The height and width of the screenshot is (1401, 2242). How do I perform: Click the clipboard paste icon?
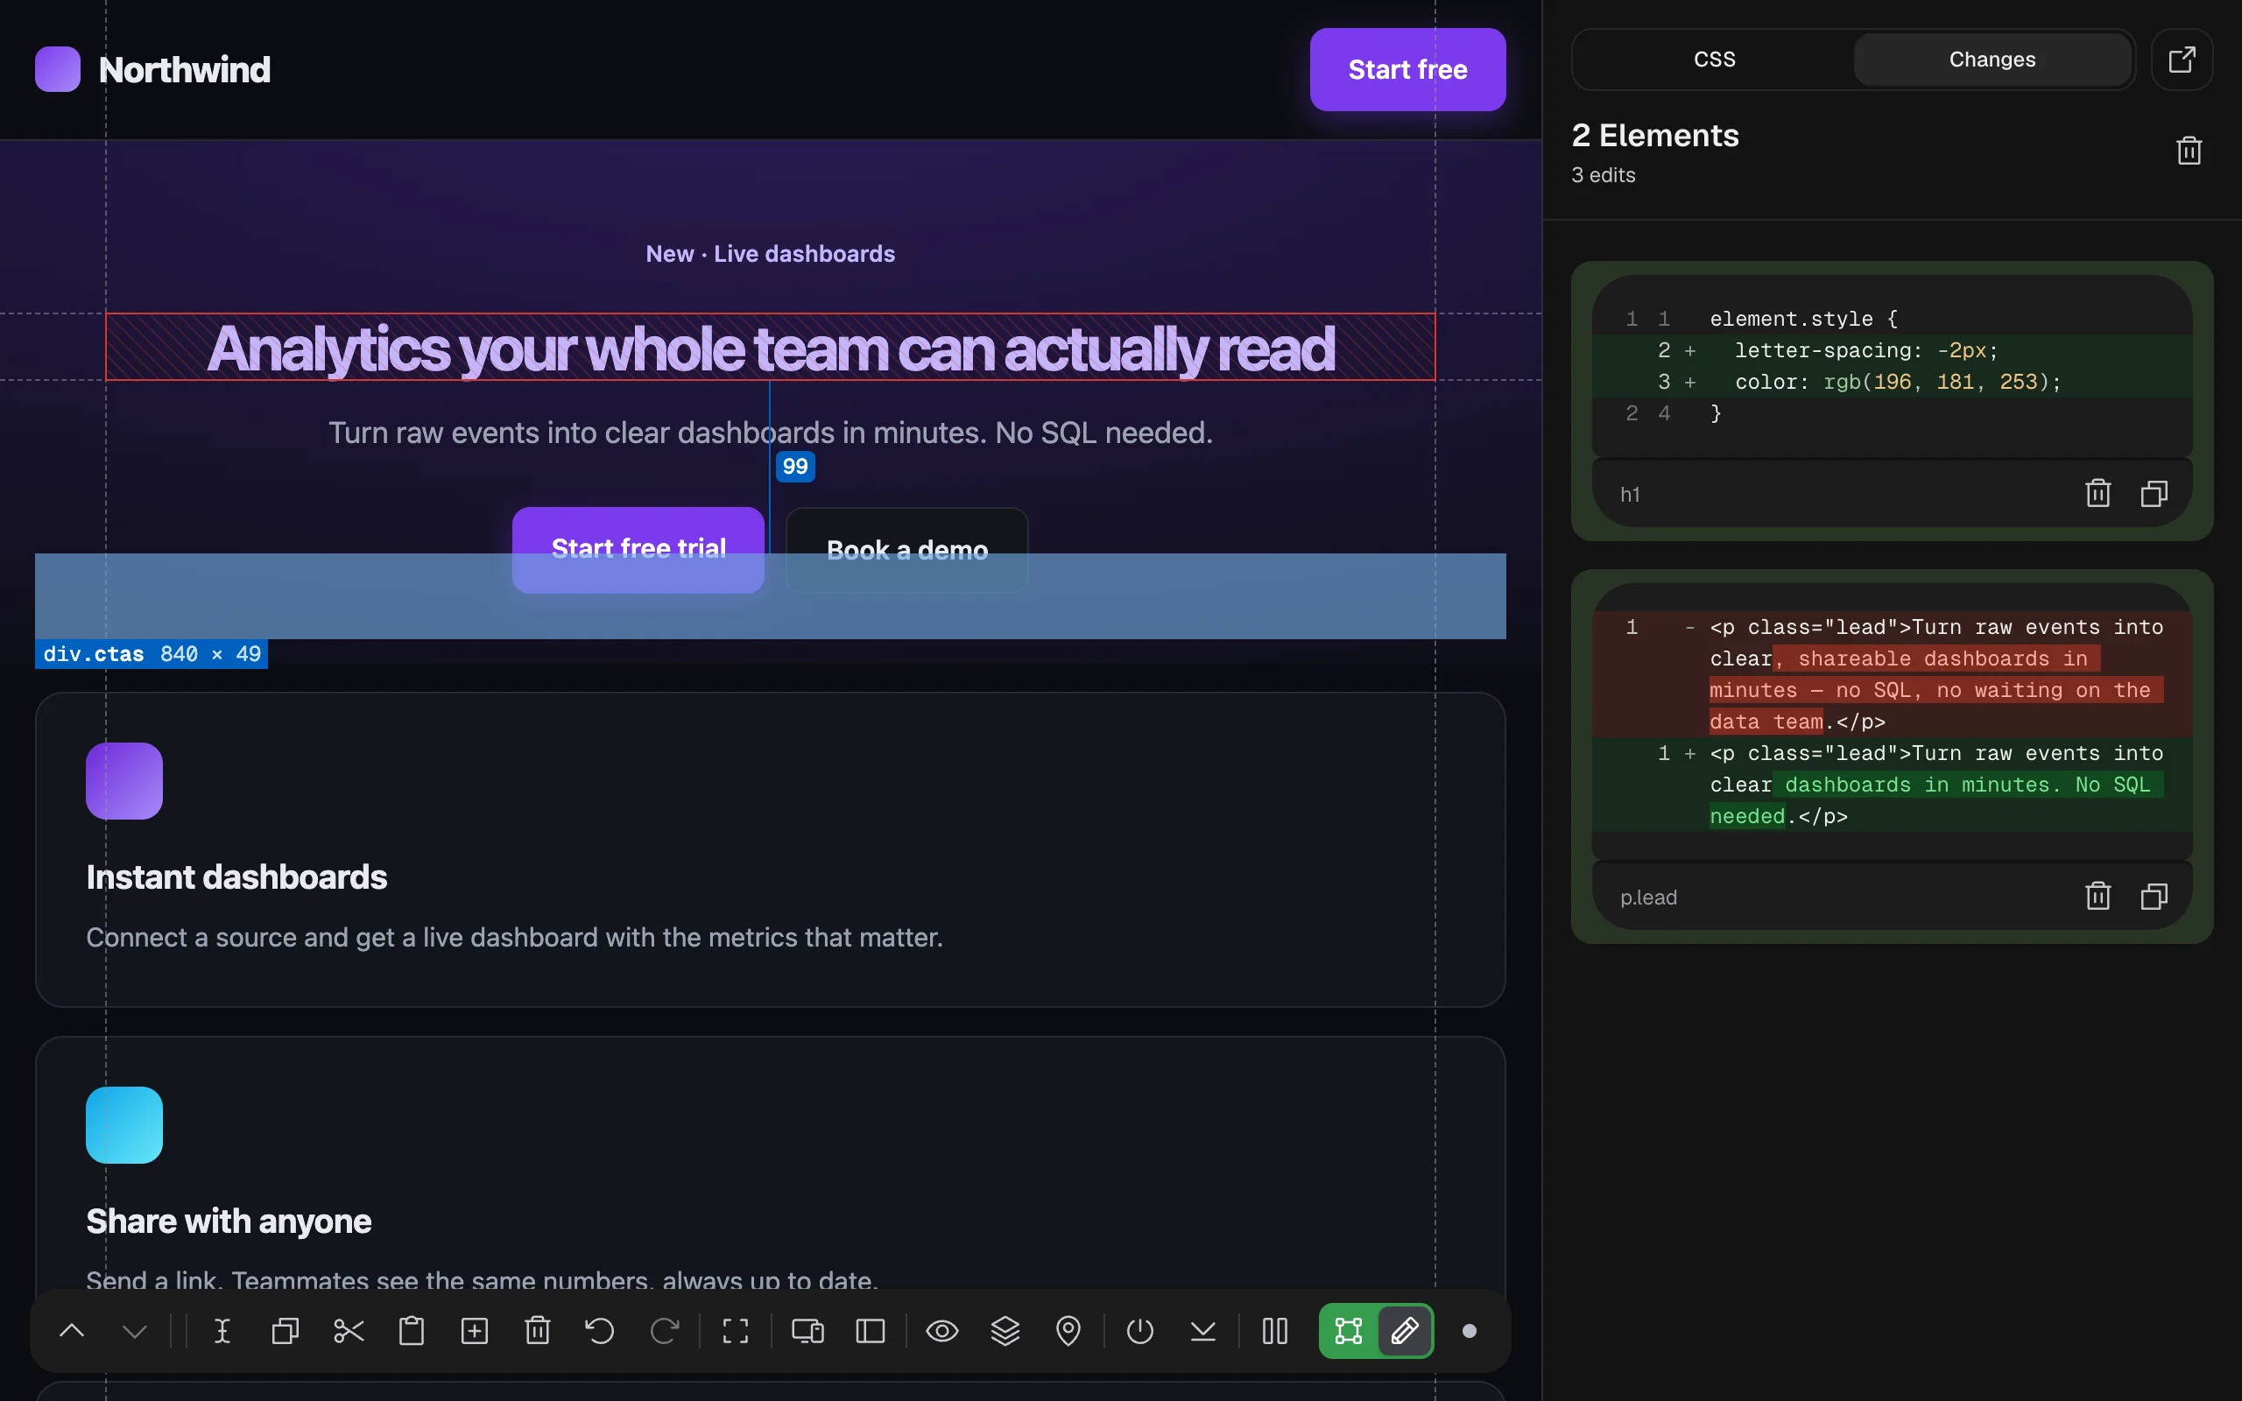pos(412,1332)
